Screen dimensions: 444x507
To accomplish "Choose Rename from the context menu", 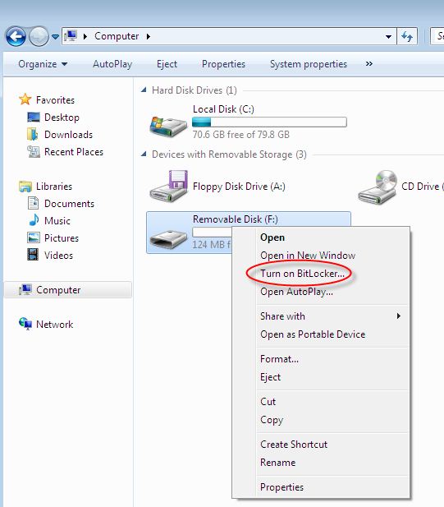I will 321,463.
